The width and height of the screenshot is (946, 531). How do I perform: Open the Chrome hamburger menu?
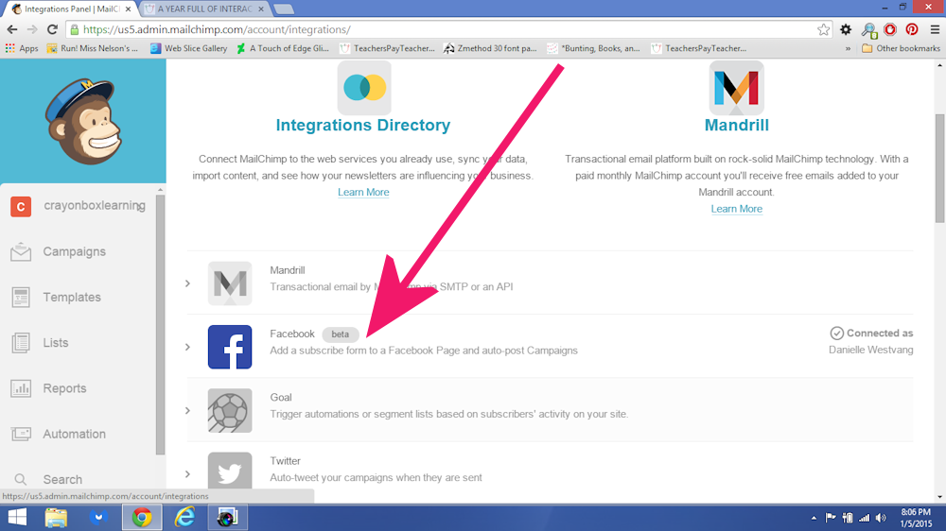935,29
